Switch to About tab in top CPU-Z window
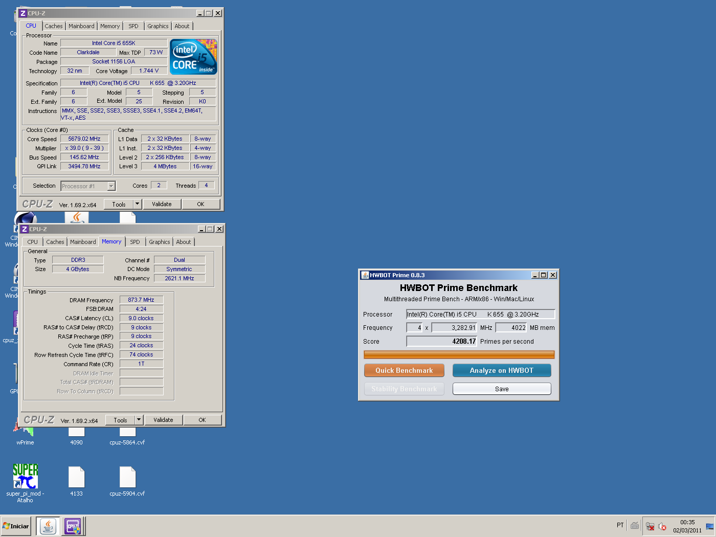This screenshot has height=537, width=716. (182, 26)
